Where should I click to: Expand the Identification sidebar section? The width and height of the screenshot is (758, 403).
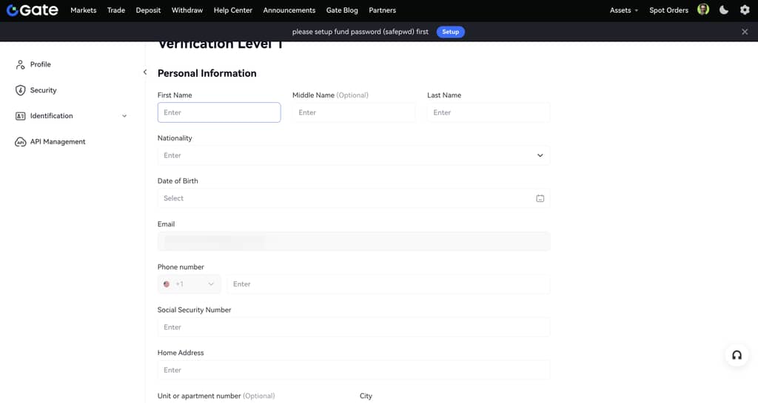point(124,116)
